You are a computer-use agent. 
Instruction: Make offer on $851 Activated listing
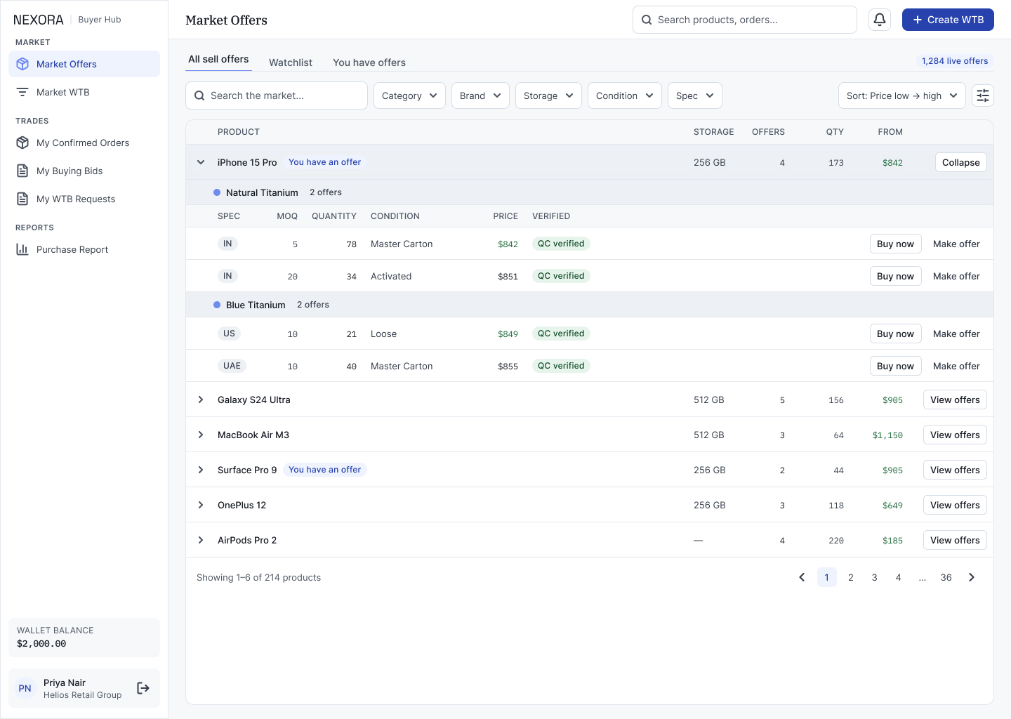click(x=956, y=276)
